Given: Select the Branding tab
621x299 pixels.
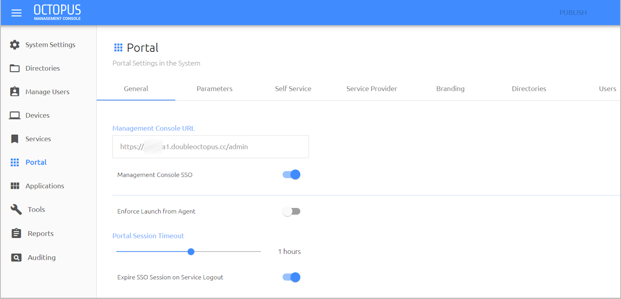Looking at the screenshot, I should pyautogui.click(x=450, y=89).
